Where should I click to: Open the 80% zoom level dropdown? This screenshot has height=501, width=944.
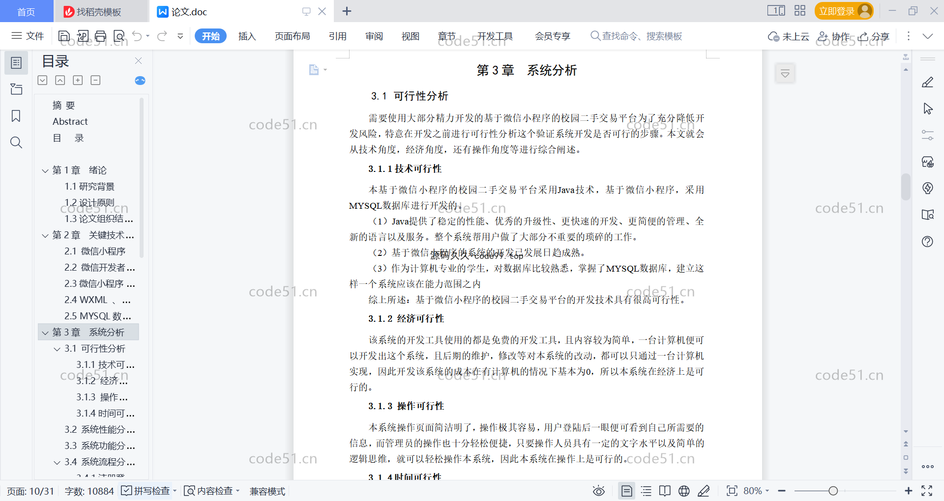coord(756,491)
